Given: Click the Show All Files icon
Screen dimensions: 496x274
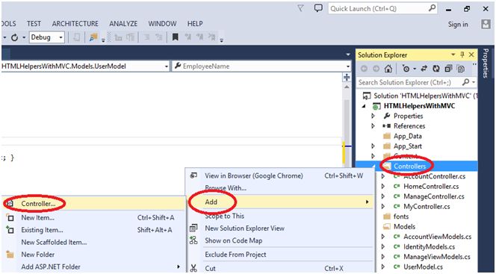Looking at the screenshot, I should [x=461, y=69].
